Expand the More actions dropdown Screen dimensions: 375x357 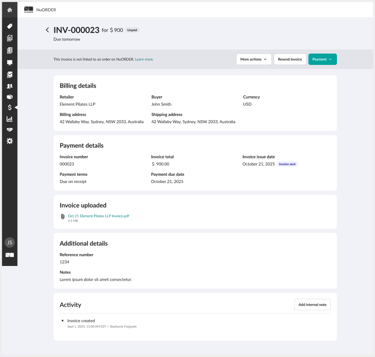[254, 59]
